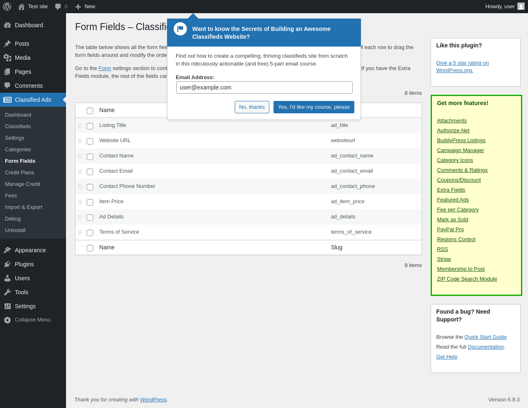Tick the Item Price field checkbox
The height and width of the screenshot is (408, 528).
point(90,202)
